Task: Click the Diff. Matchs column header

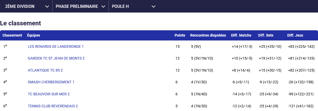Action: click(x=241, y=35)
